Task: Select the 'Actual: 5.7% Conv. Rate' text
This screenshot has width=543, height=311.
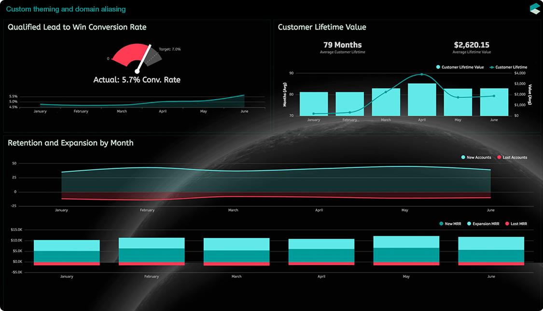Action: (x=137, y=80)
